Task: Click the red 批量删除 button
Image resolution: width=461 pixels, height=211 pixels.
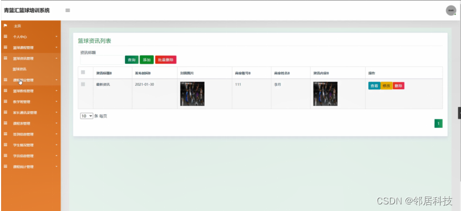Action: (166, 60)
